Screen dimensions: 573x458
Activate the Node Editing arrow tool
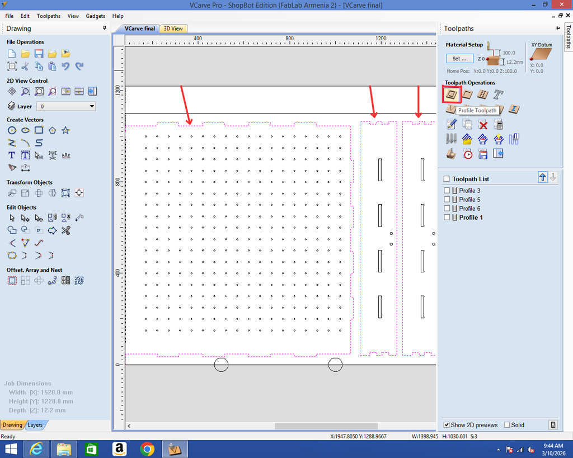[25, 218]
